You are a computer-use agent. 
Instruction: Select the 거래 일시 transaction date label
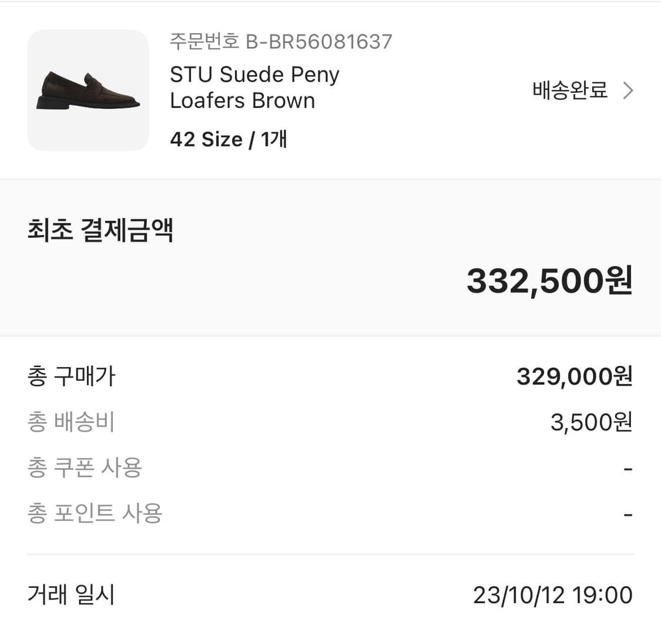(x=70, y=595)
